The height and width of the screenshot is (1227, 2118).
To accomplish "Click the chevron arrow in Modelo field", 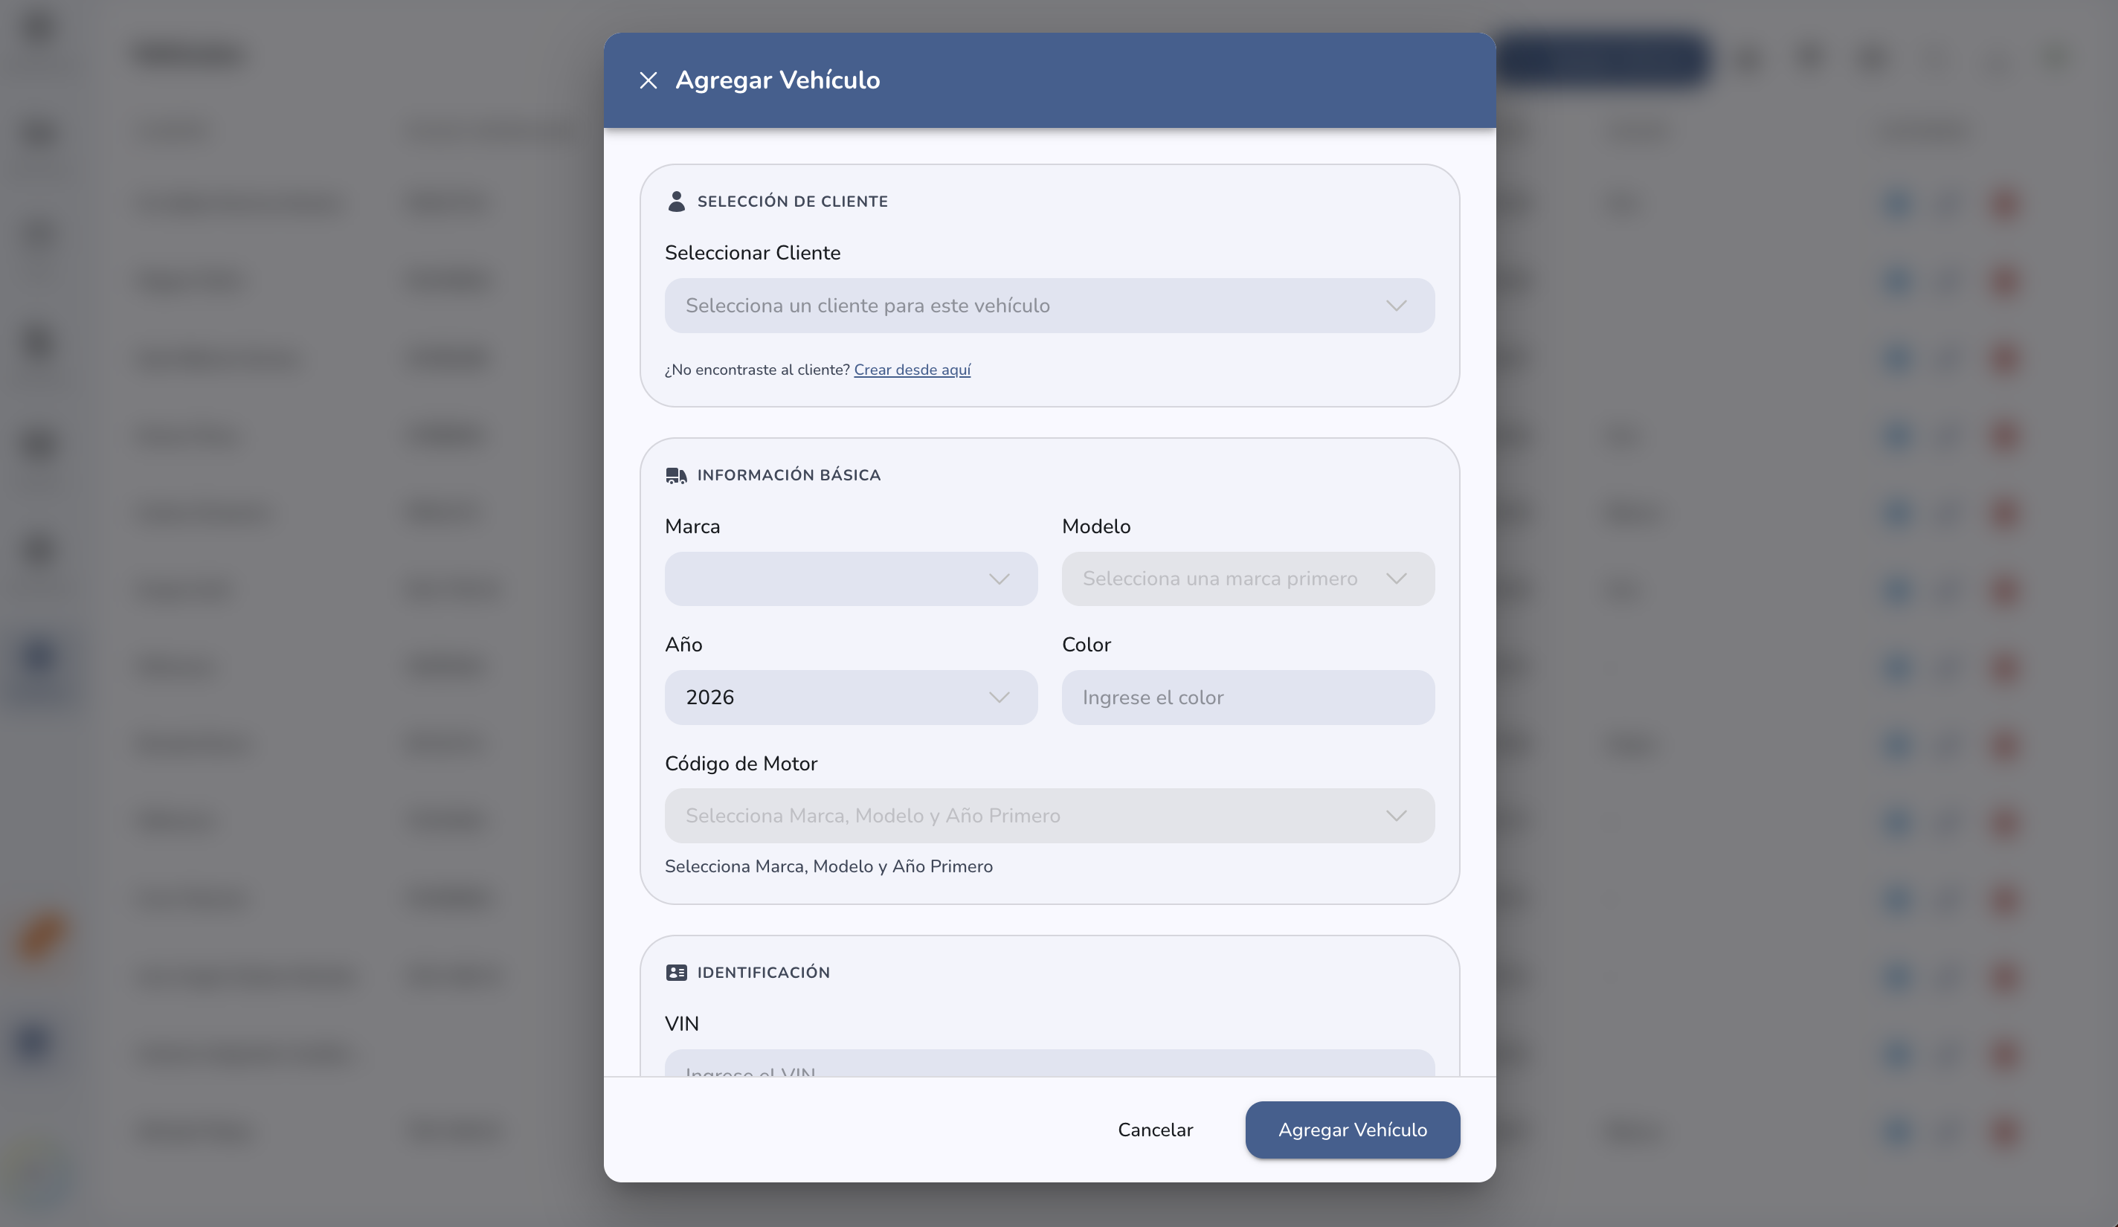I will 1396,579.
